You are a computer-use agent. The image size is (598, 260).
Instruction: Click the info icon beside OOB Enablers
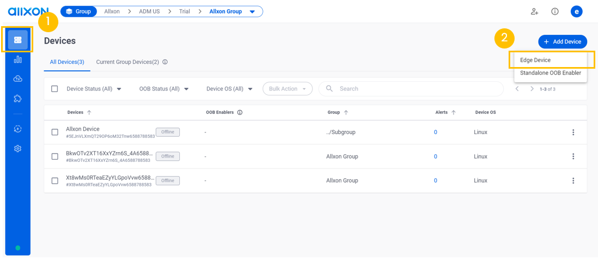[x=240, y=112]
